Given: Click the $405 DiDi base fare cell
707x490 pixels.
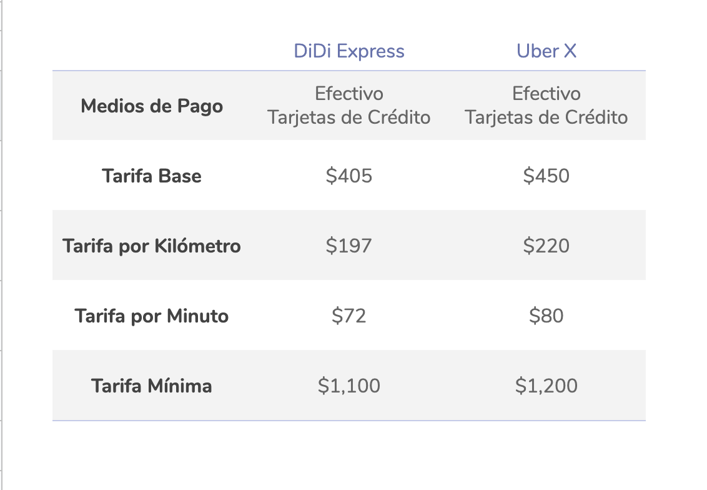Looking at the screenshot, I should [x=349, y=176].
